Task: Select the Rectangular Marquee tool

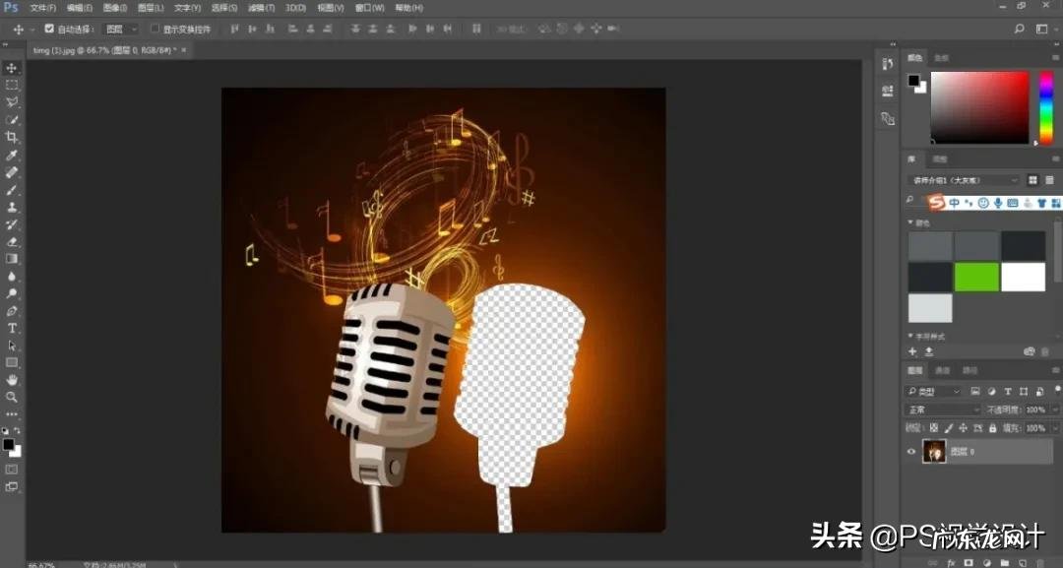Action: (12, 86)
